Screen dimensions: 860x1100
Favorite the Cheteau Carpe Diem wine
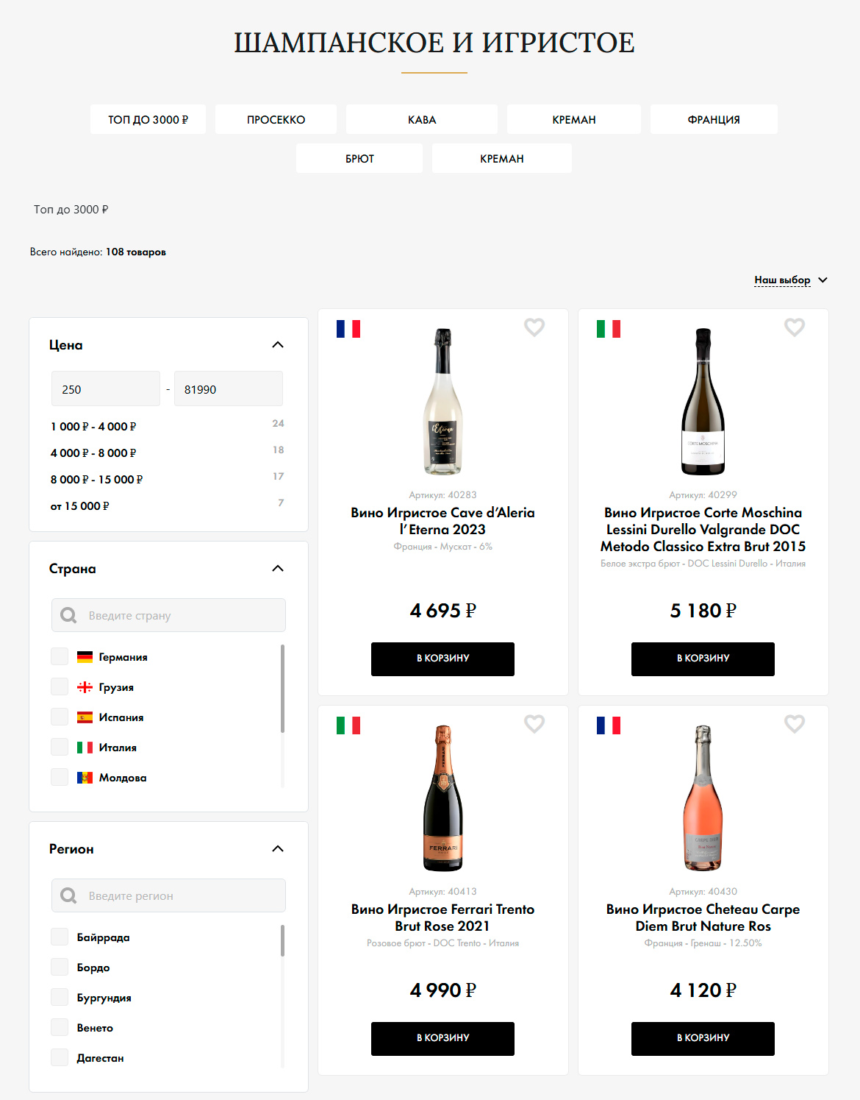coord(795,724)
